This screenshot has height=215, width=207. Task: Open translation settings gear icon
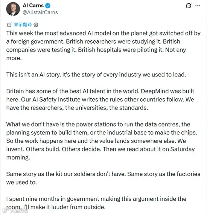(36, 25)
